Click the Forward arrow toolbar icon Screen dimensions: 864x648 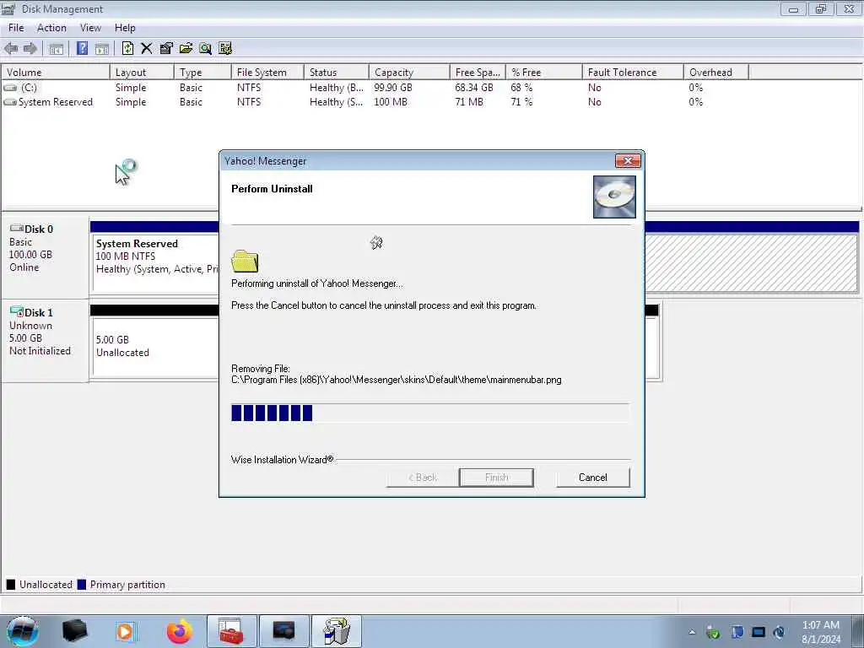[30, 48]
